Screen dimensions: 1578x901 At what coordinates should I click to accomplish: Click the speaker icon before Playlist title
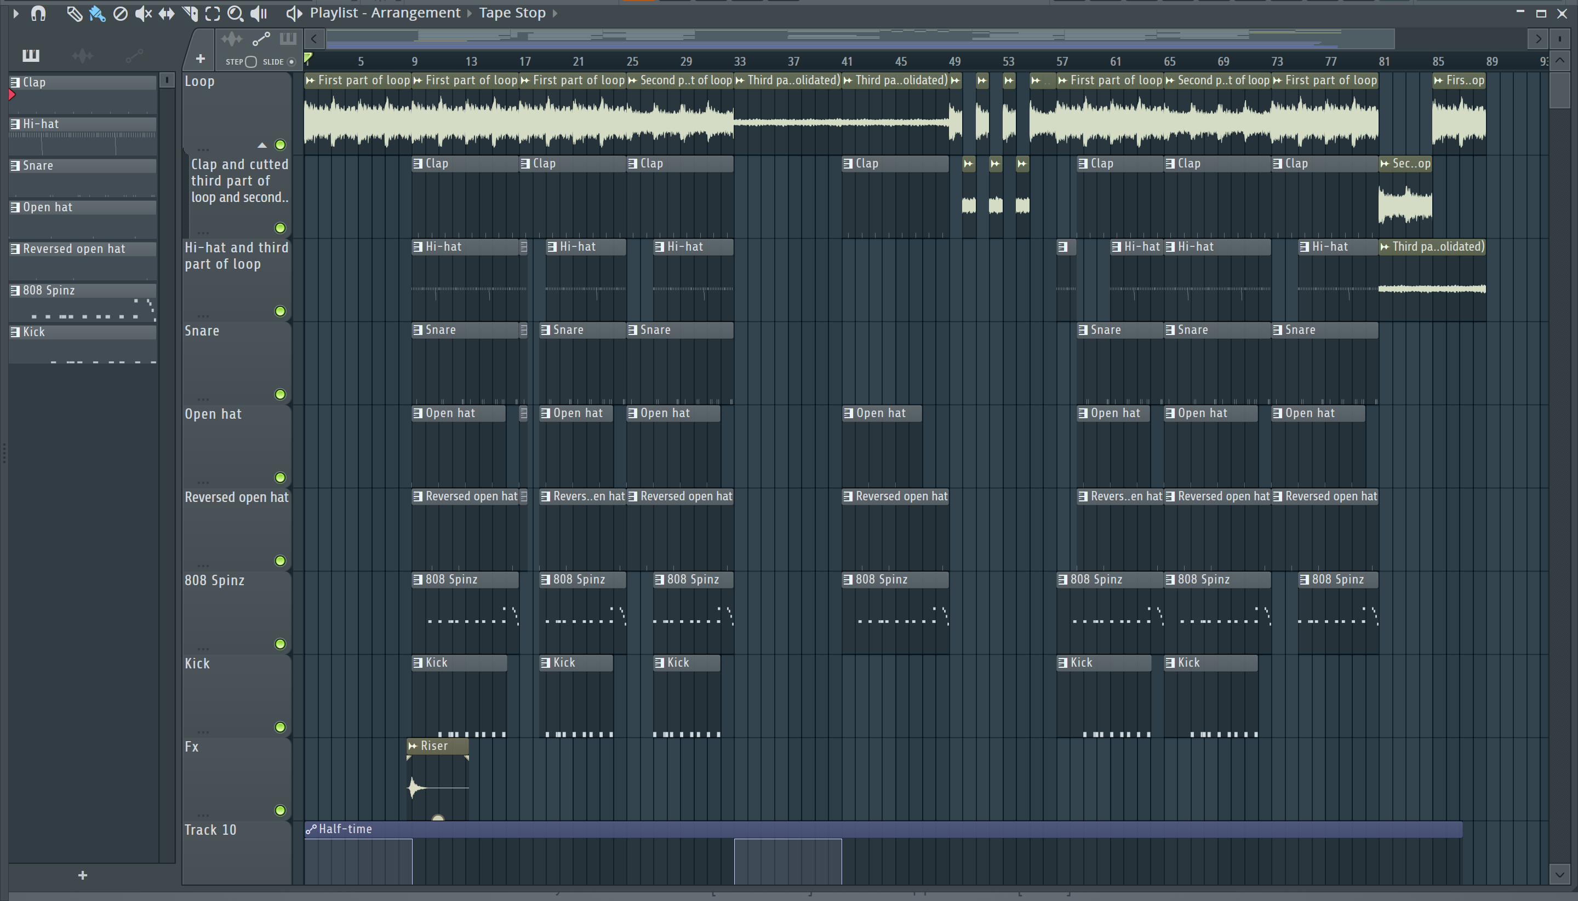tap(294, 13)
